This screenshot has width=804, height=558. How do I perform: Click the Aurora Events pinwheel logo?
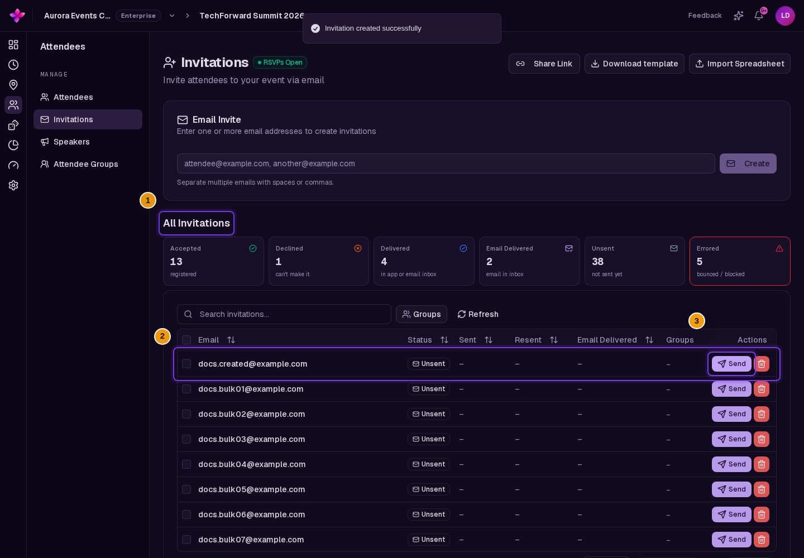(17, 16)
